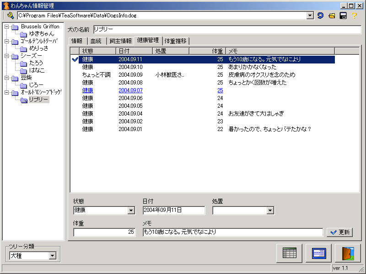Screen dimensions: 366x274
Task: Save data with floppy disk icon
Action: pyautogui.click(x=343, y=16)
